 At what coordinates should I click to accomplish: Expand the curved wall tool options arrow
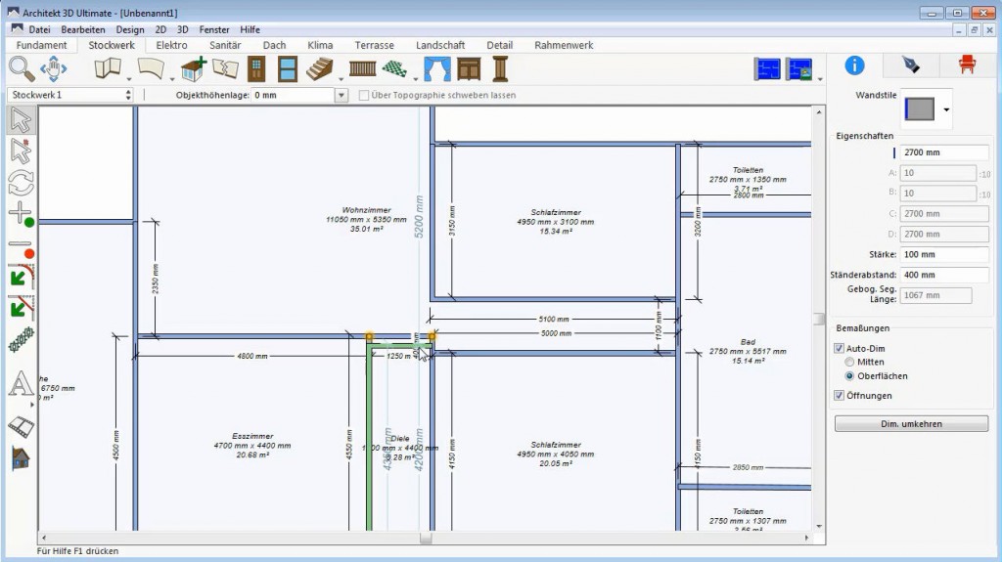172,79
